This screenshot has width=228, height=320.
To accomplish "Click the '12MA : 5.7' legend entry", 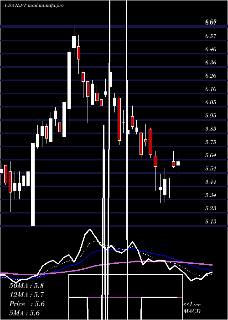I will (26, 295).
